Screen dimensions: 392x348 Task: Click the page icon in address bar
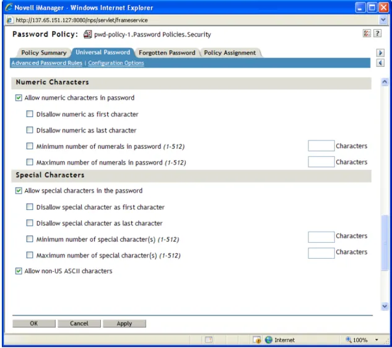point(9,20)
